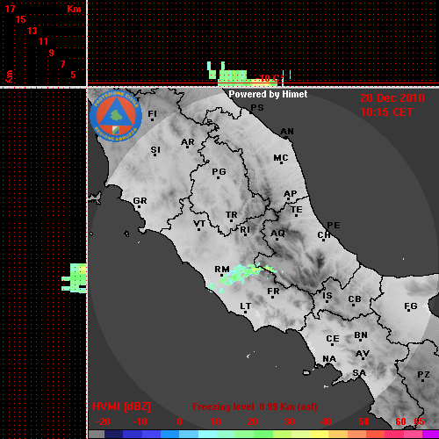Select the BN city label
The height and width of the screenshot is (439, 439).
(x=361, y=335)
